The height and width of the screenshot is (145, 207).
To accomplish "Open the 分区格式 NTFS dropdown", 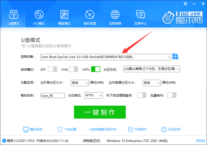I will tap(94, 95).
